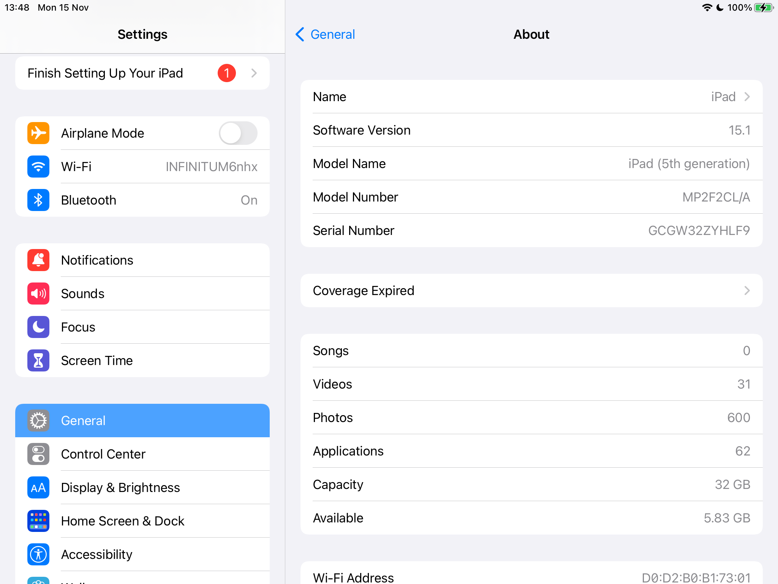Screen dimensions: 778x584
Task: Tap the Screen Time hourglass icon
Action: pos(38,360)
